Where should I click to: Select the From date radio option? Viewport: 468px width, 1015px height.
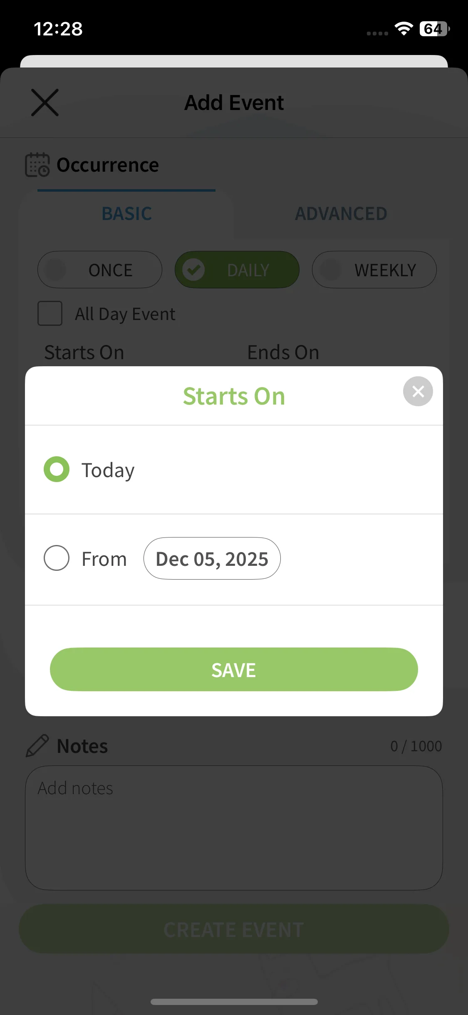57,558
